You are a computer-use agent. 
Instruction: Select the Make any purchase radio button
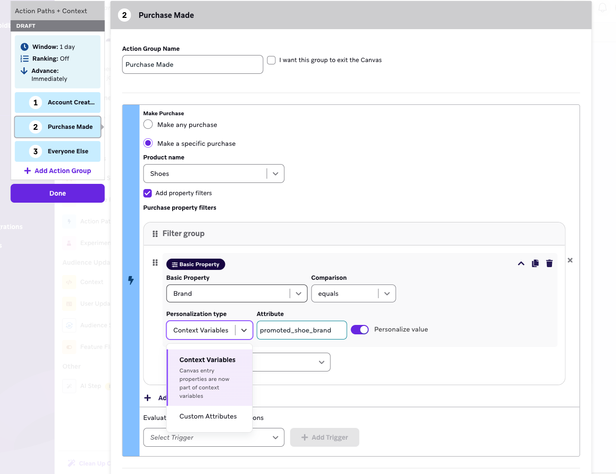[x=148, y=125]
